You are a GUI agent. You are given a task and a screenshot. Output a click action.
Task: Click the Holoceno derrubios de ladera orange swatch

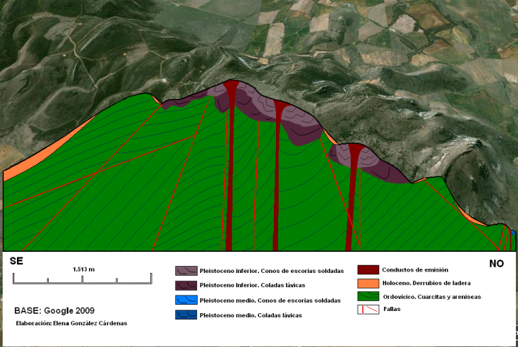click(x=368, y=284)
